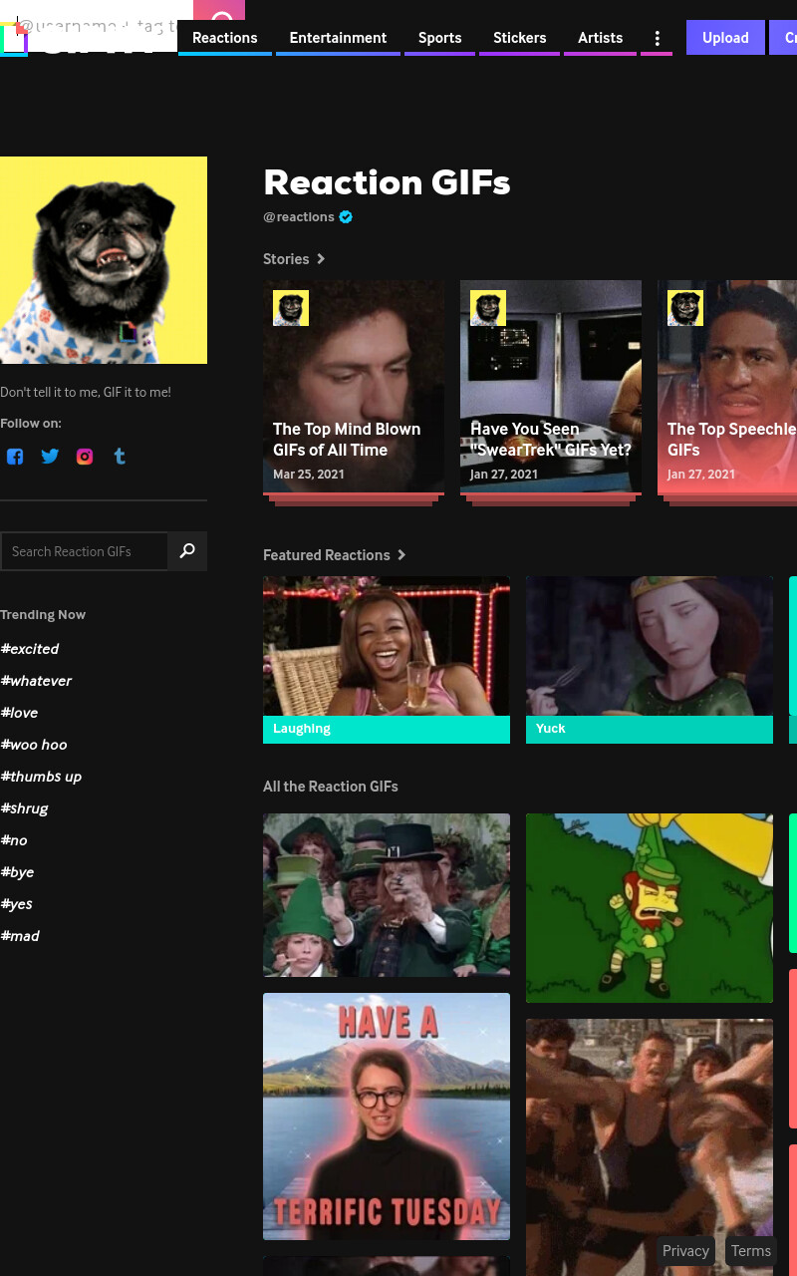
Task: Open the Have A Terrific Tuesday GIF
Action: pos(387,1116)
